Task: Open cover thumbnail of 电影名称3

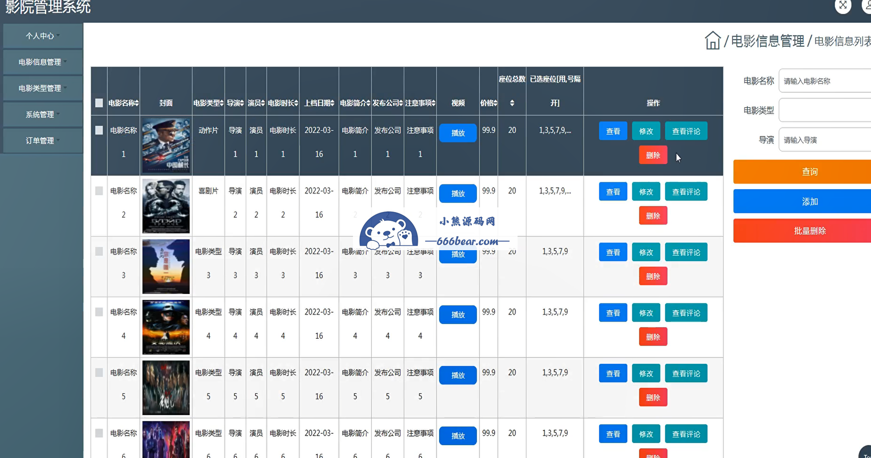Action: pos(166,267)
